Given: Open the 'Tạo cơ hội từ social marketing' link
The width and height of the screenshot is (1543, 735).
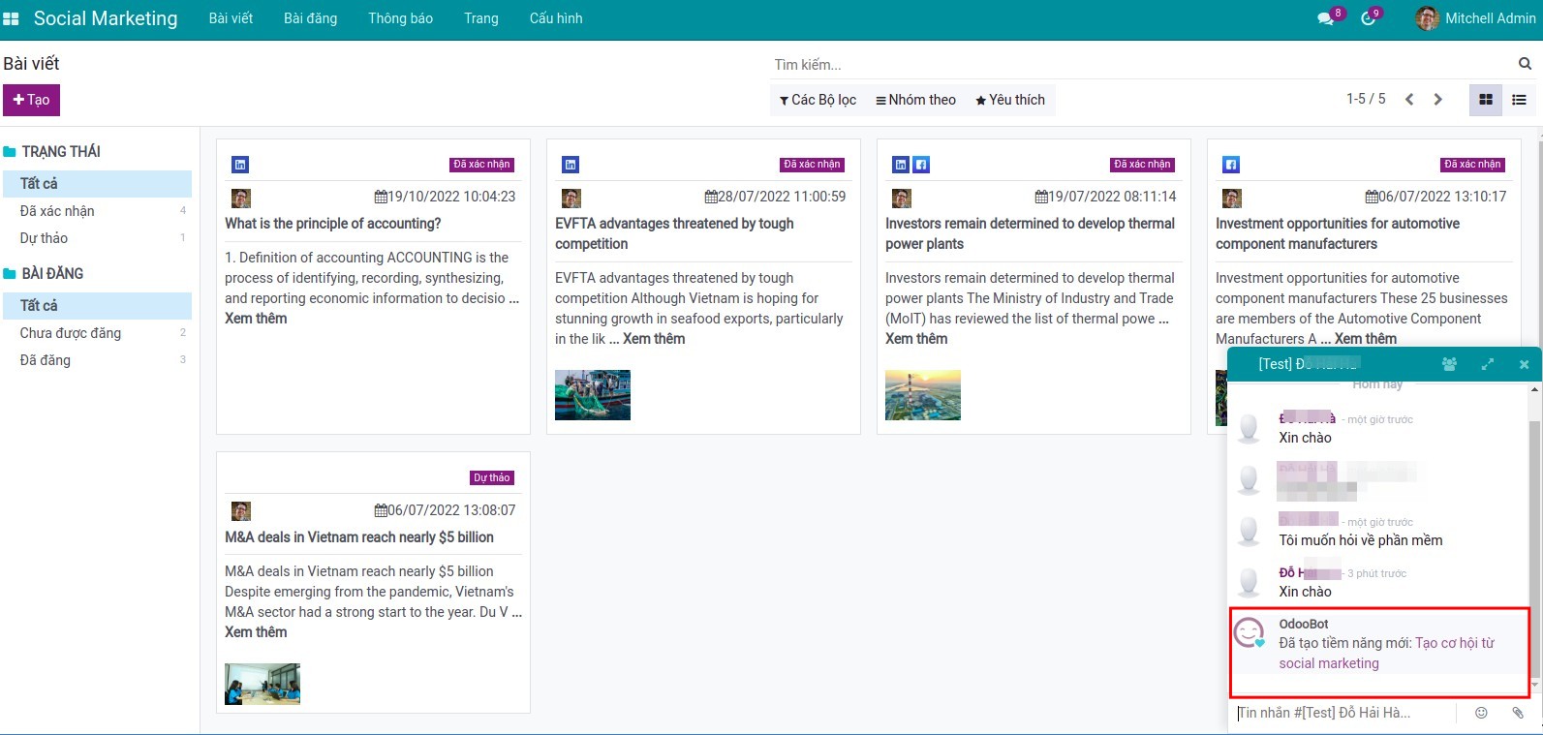Looking at the screenshot, I should 1453,643.
